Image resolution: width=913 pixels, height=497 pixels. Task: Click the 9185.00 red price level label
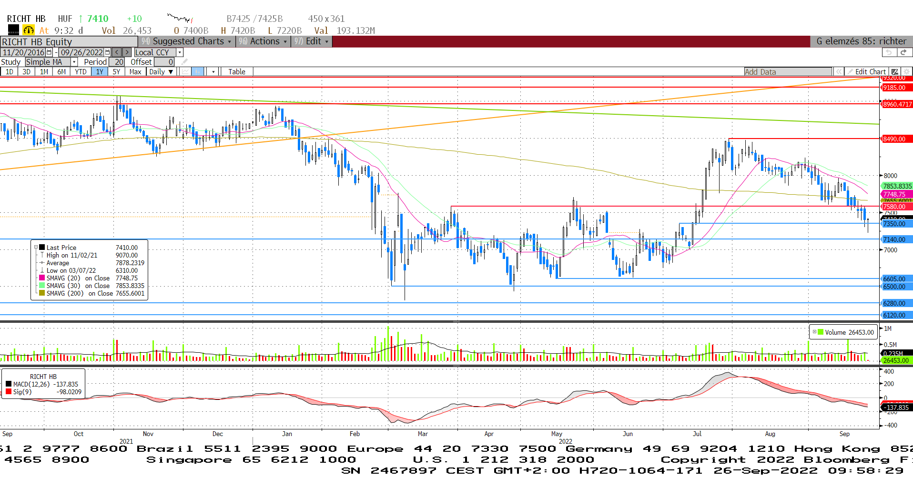(x=897, y=88)
